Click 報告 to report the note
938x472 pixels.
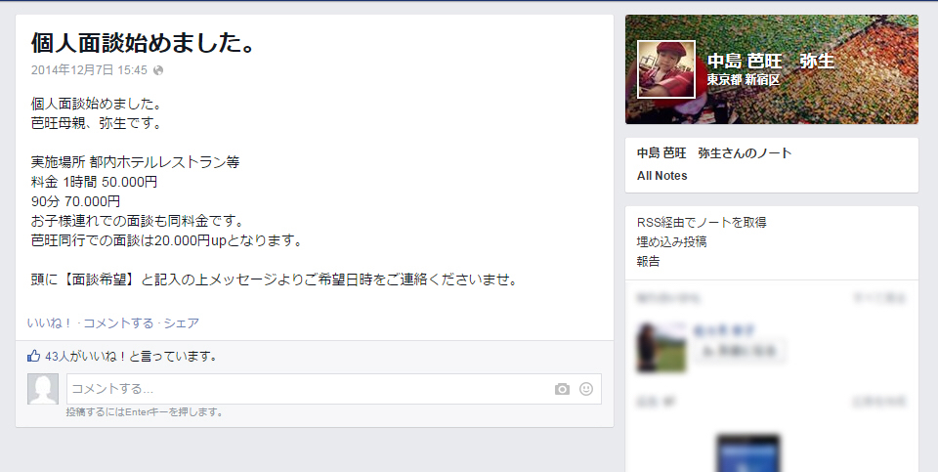point(649,262)
